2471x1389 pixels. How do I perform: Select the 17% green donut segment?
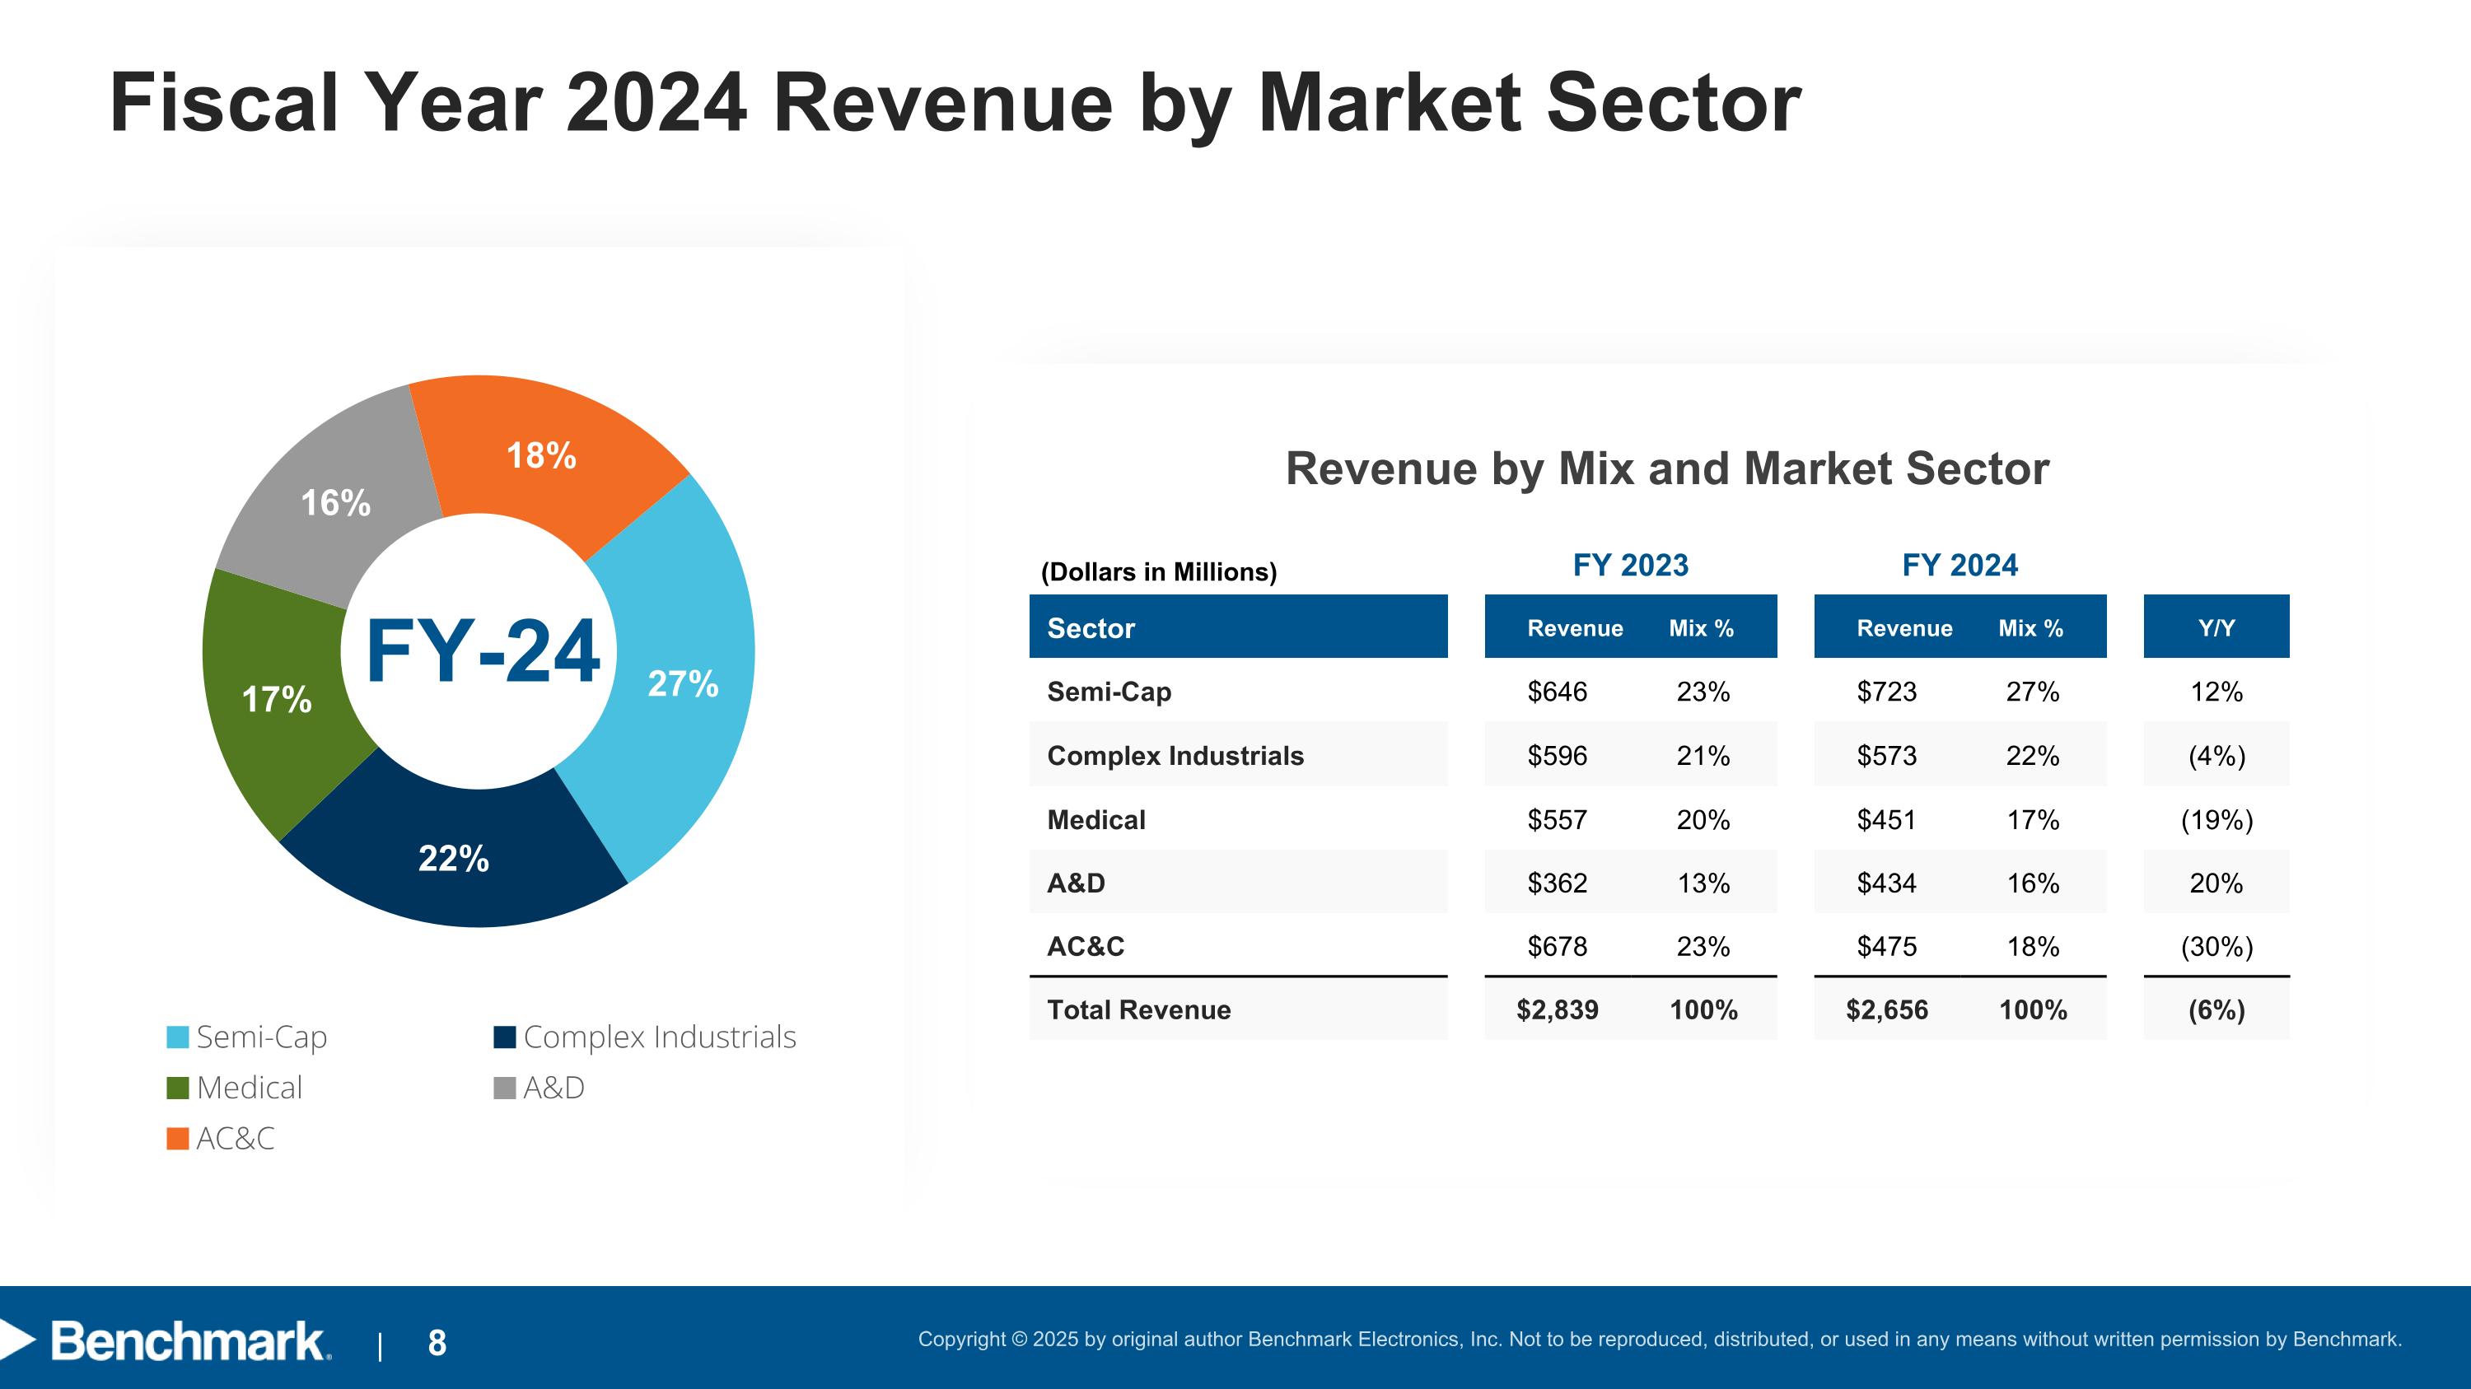coord(276,699)
